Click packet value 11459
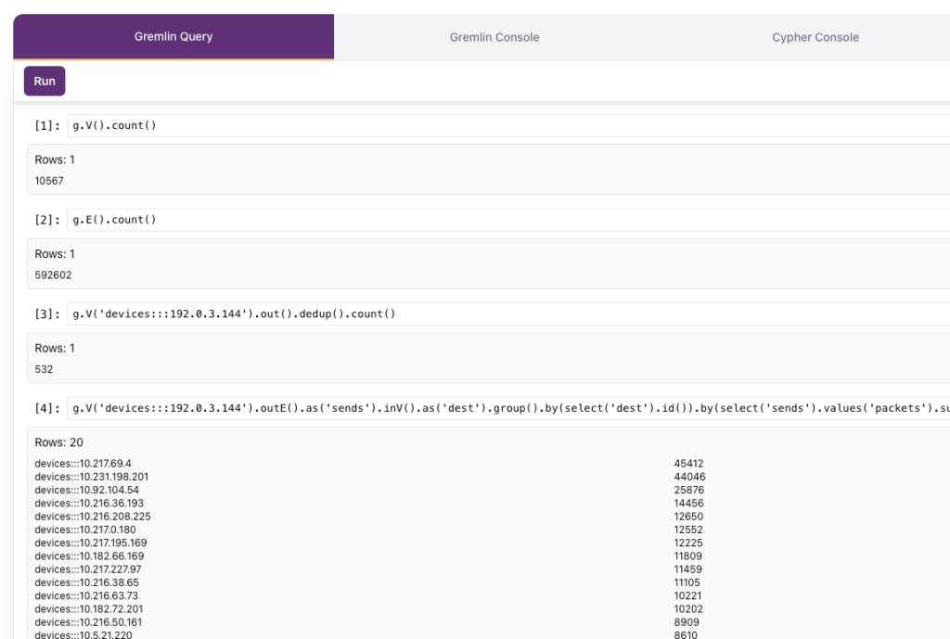The width and height of the screenshot is (950, 639). [688, 569]
